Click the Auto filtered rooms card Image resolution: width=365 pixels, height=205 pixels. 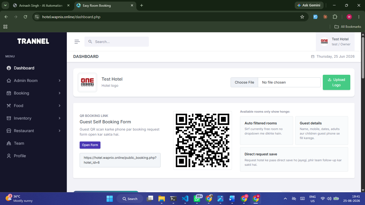[266, 131]
